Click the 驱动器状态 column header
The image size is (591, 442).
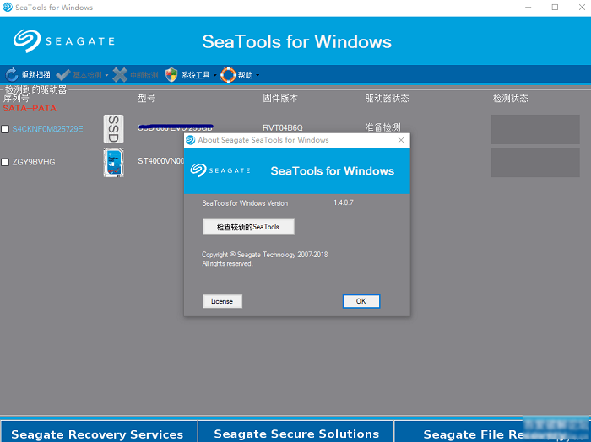coord(387,98)
